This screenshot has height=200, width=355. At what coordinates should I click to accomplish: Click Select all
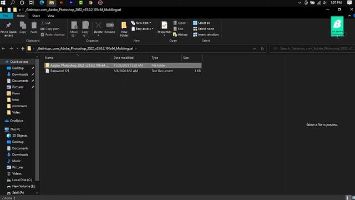(201, 23)
